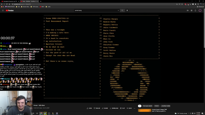Switch to the Spongebob Characters rap tab
The width and height of the screenshot is (205, 115).
(10, 1)
